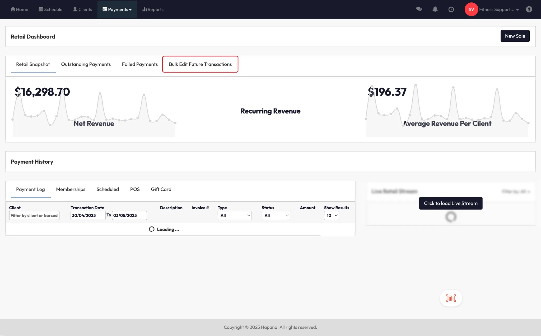Click the notifications bell icon
541x336 pixels.
[x=435, y=9]
